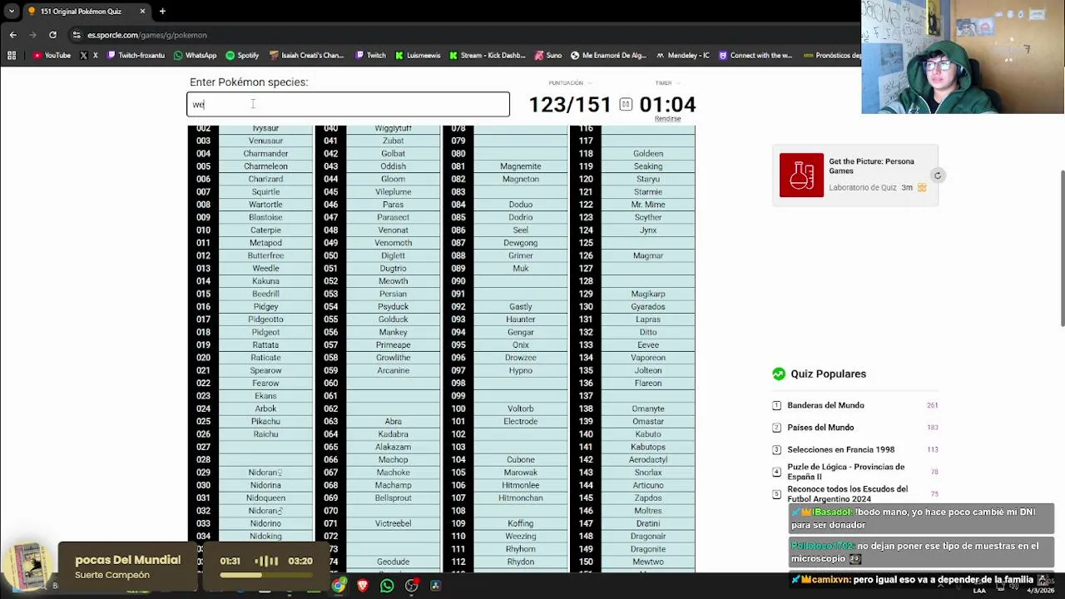This screenshot has height=599, width=1065.
Task: Click the Chrome icon in the taskbar
Action: pyautogui.click(x=339, y=586)
